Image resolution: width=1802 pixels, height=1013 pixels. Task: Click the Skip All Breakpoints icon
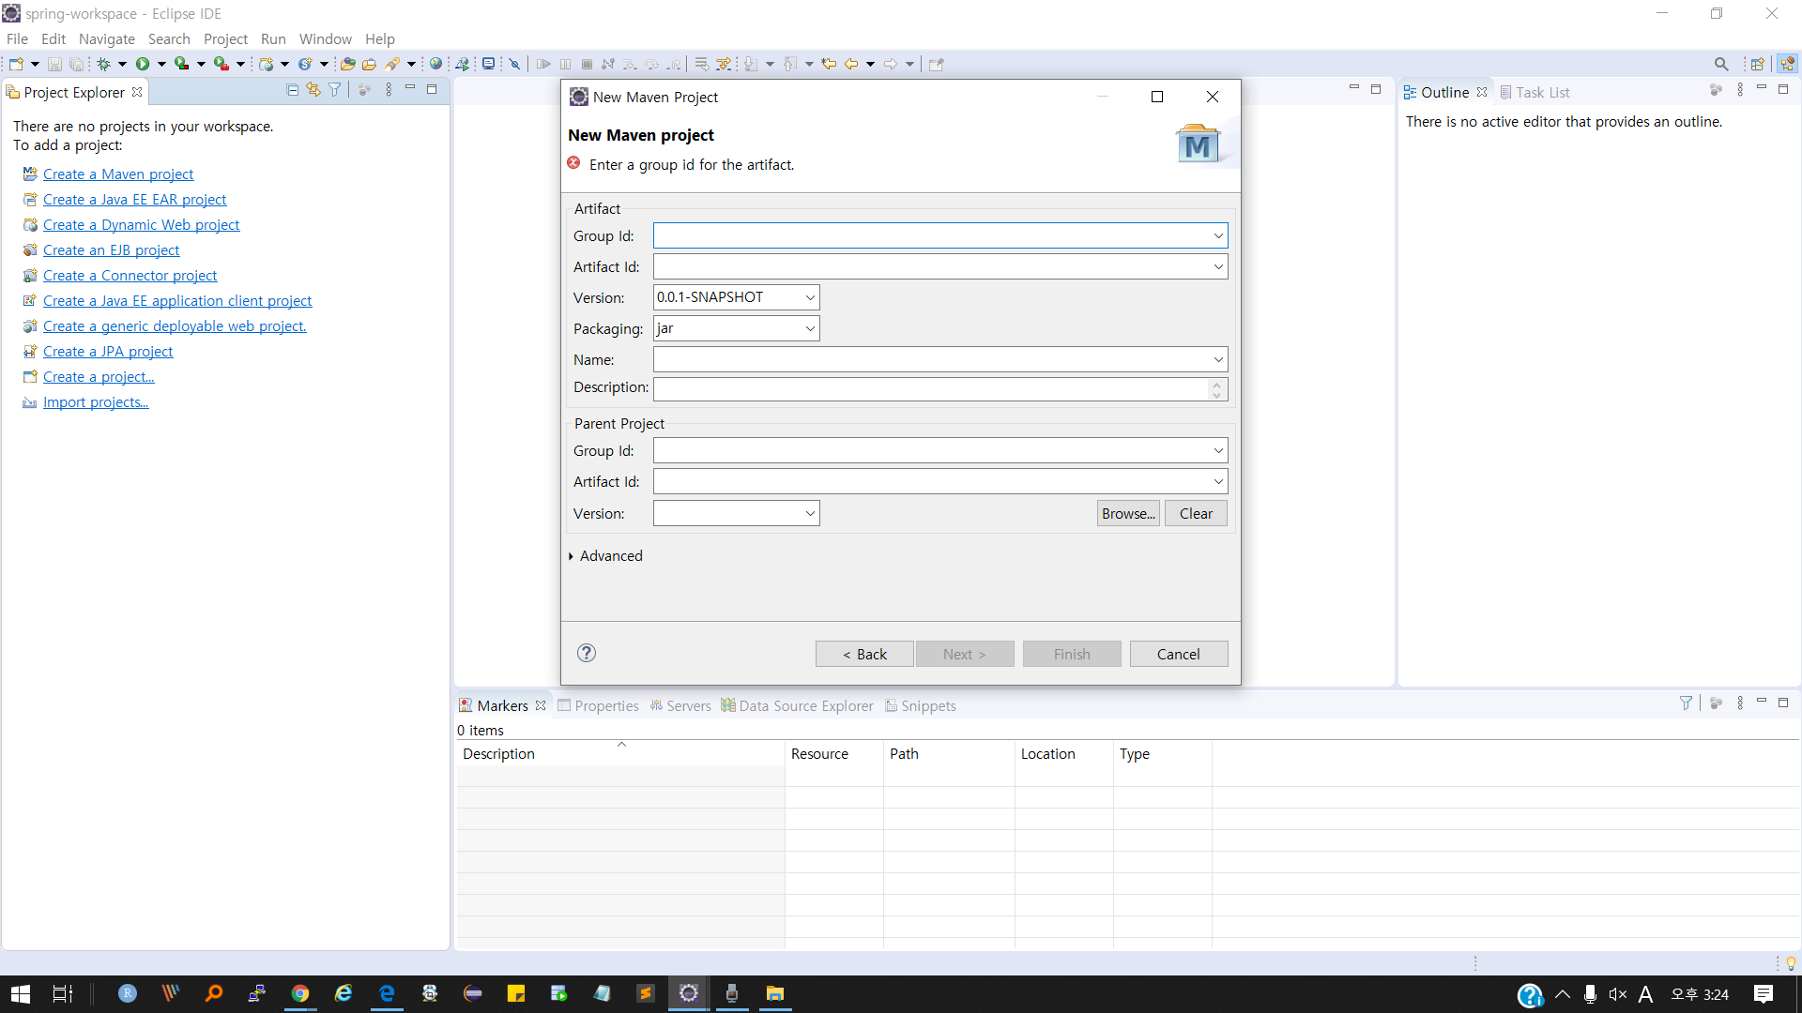514,64
